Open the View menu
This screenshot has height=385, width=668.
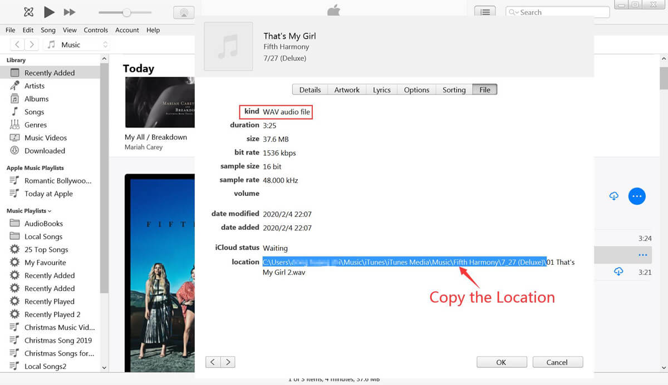coord(70,30)
